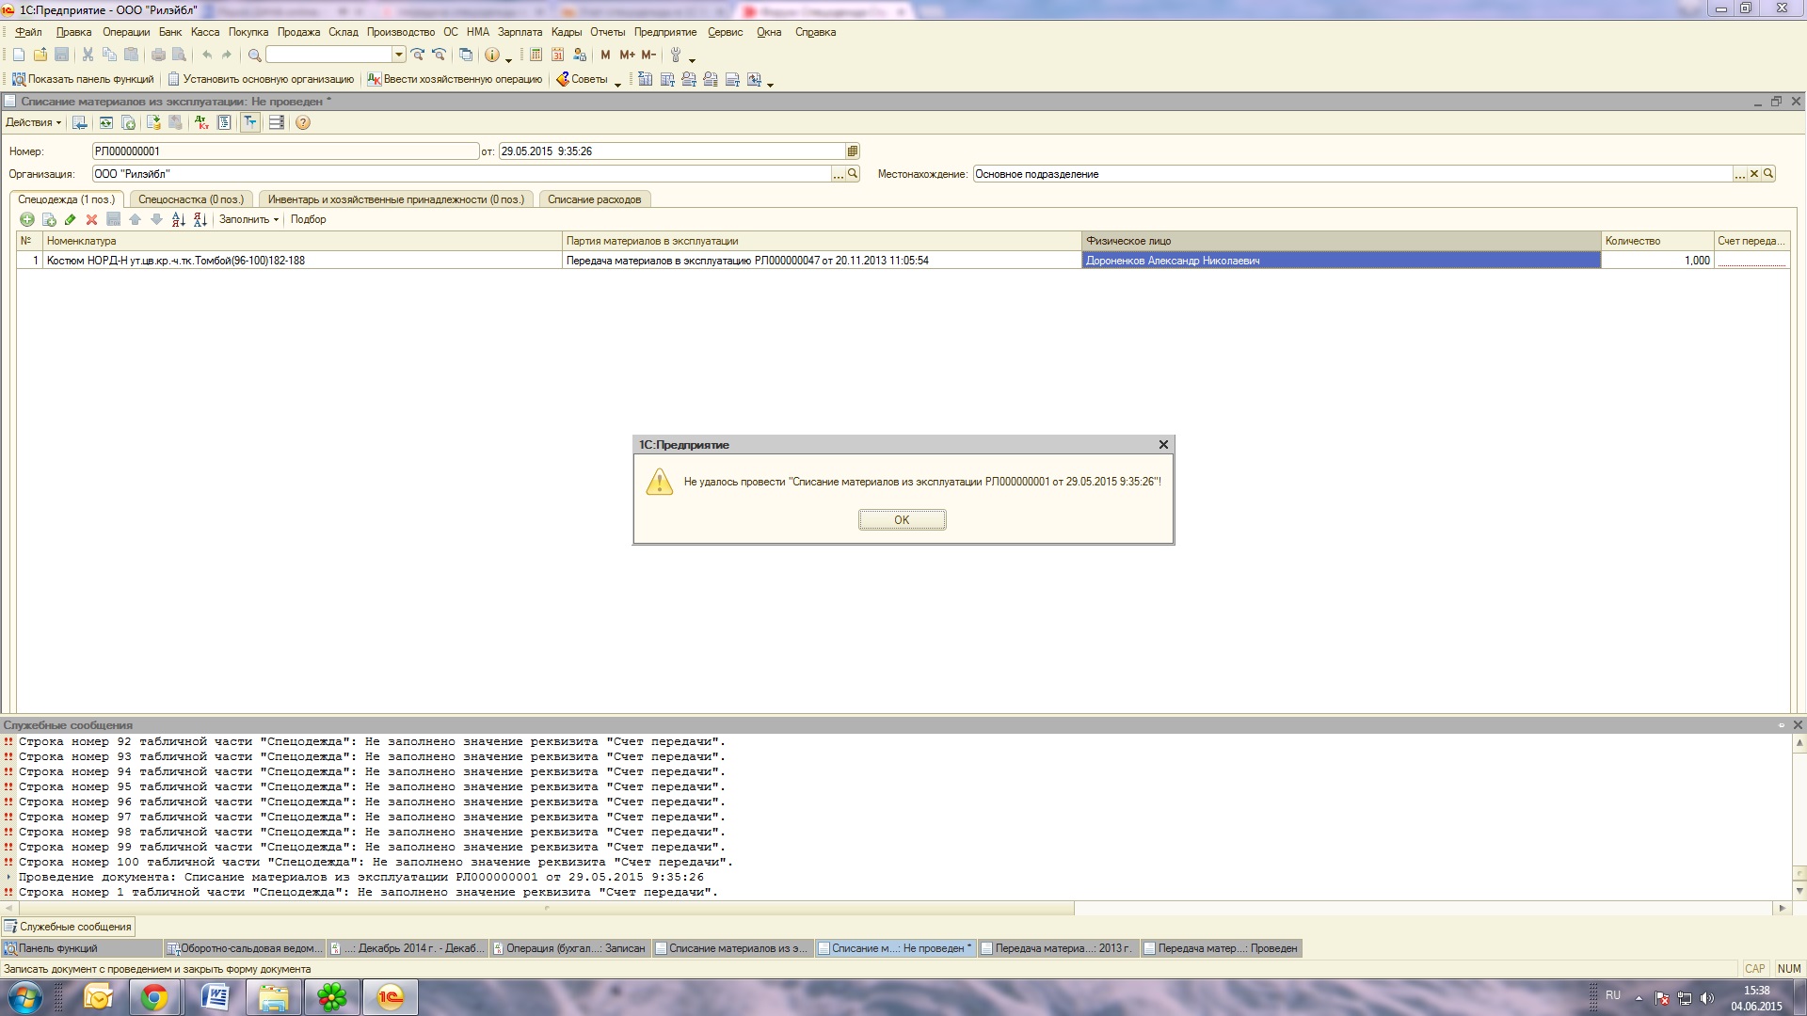Click green add row icon in Спецодежда table

[x=27, y=219]
